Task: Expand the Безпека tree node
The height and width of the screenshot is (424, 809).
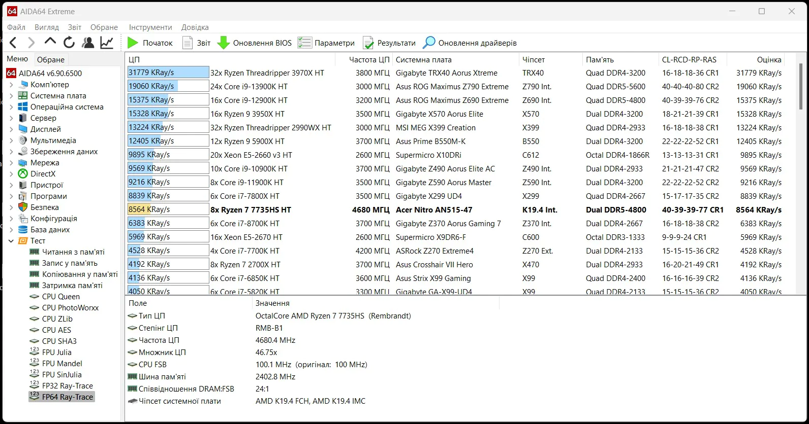Action: point(11,207)
